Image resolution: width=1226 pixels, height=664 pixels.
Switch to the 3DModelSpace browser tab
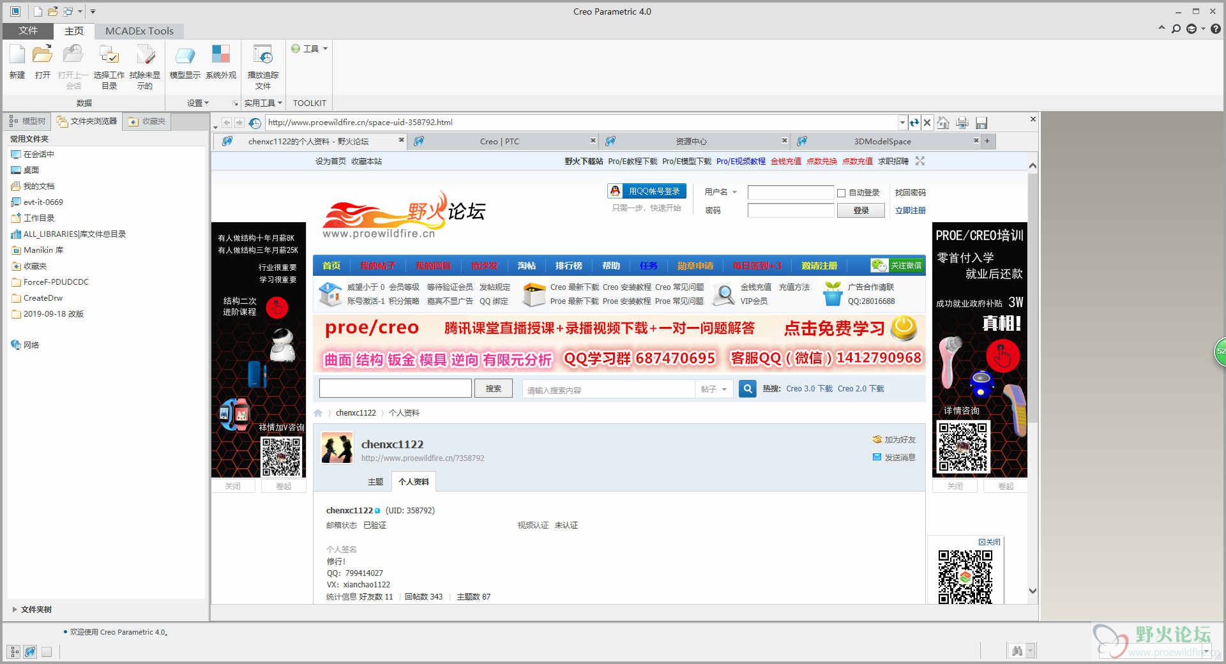click(882, 142)
